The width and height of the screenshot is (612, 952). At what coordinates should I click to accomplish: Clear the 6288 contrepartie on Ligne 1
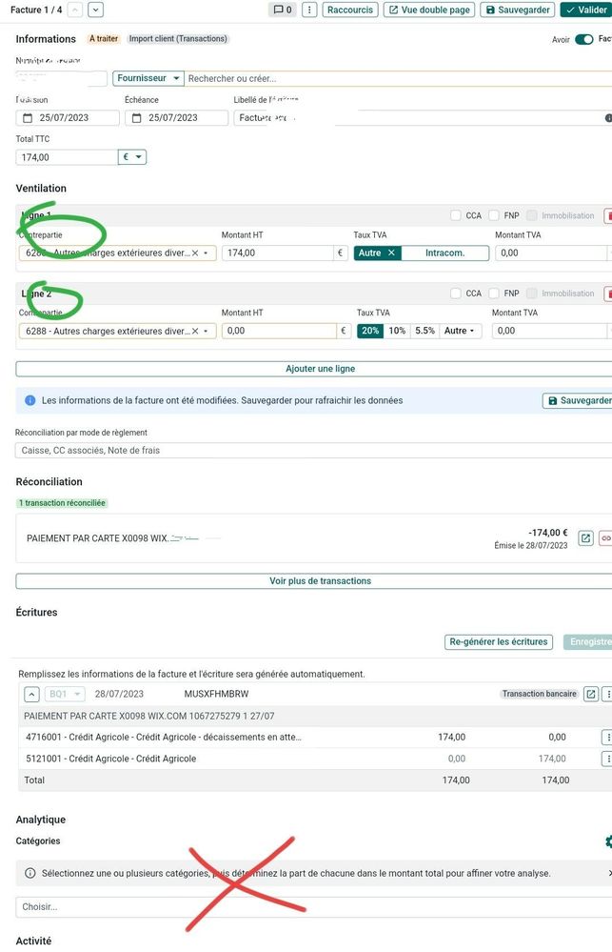click(195, 253)
